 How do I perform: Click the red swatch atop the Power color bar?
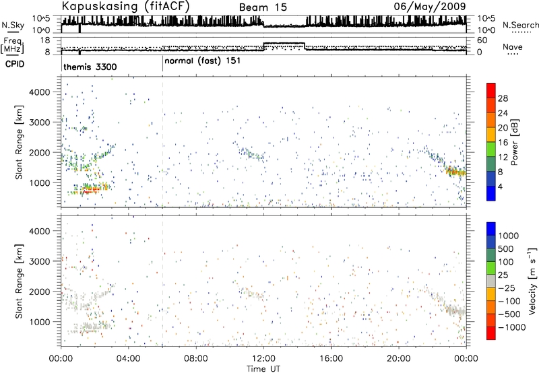click(x=491, y=90)
